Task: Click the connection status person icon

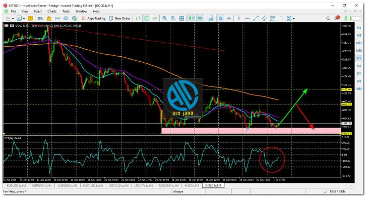Action: click(x=346, y=18)
